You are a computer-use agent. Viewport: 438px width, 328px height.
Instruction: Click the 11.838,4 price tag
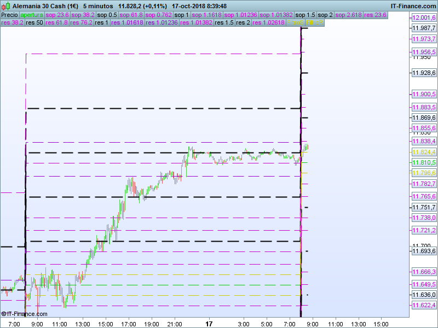(x=424, y=141)
